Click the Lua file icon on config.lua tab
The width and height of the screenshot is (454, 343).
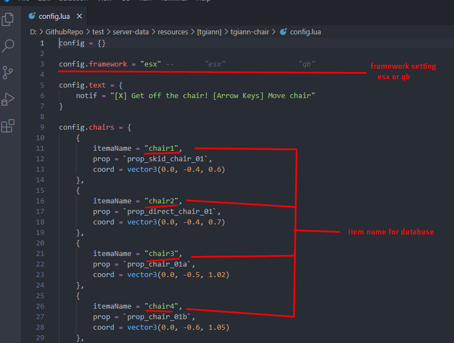click(32, 16)
